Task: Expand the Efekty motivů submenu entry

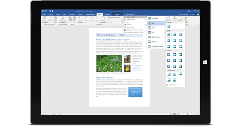Action: tap(135, 20)
